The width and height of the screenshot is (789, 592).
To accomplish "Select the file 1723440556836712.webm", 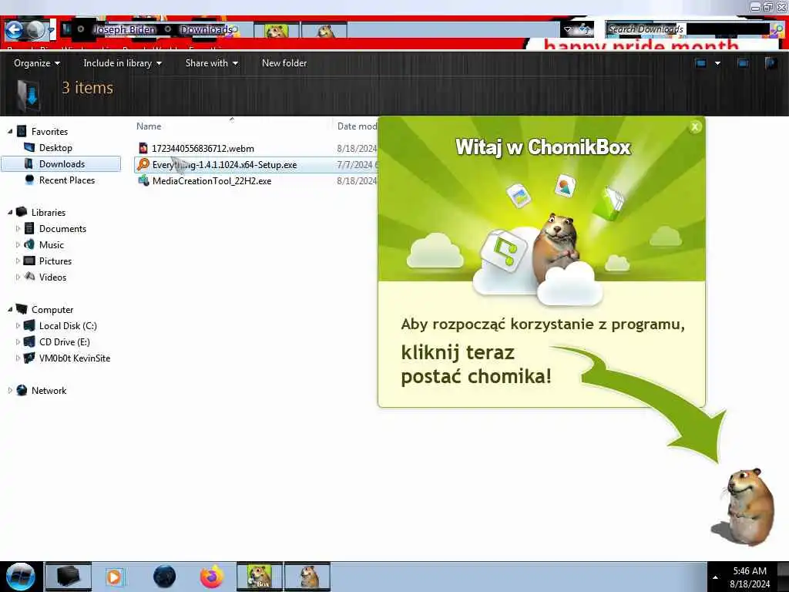I will pos(203,149).
